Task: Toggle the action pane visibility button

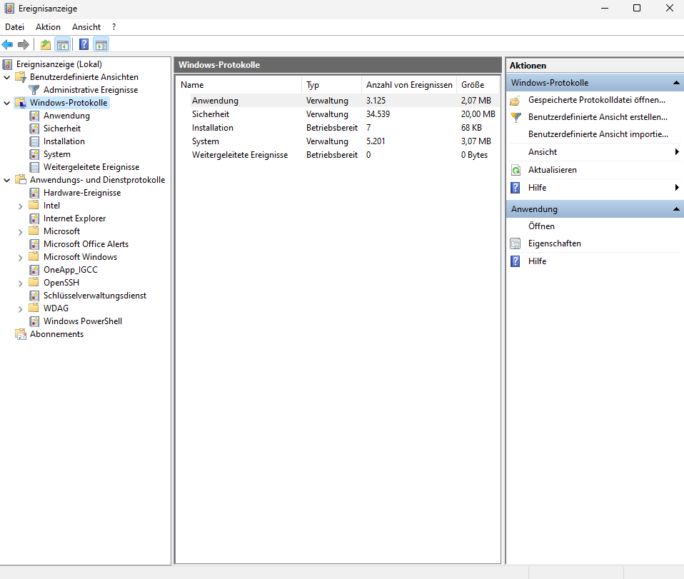Action: (x=101, y=44)
